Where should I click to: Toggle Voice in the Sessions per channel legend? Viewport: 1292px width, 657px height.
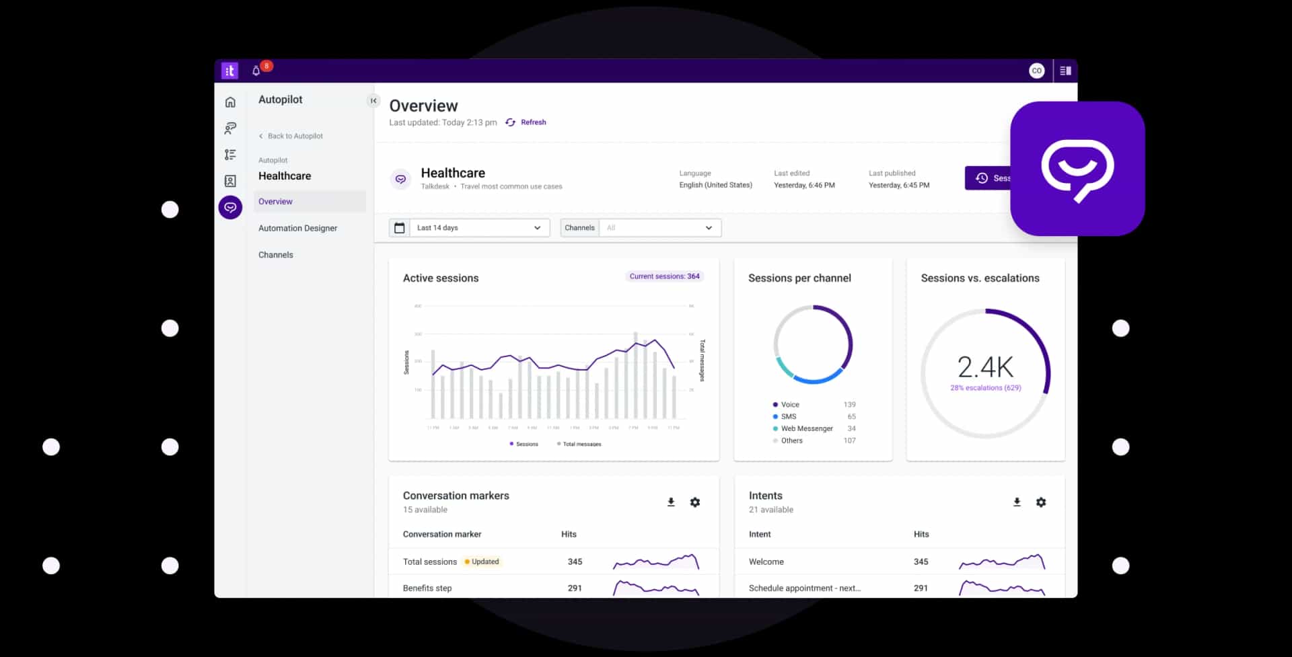(x=789, y=404)
